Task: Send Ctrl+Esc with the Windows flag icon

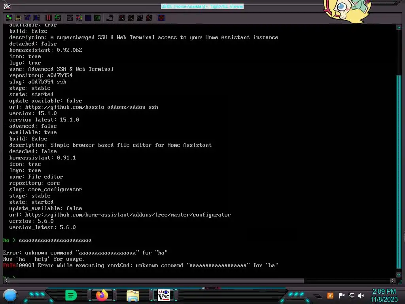Action: [x=79, y=17]
